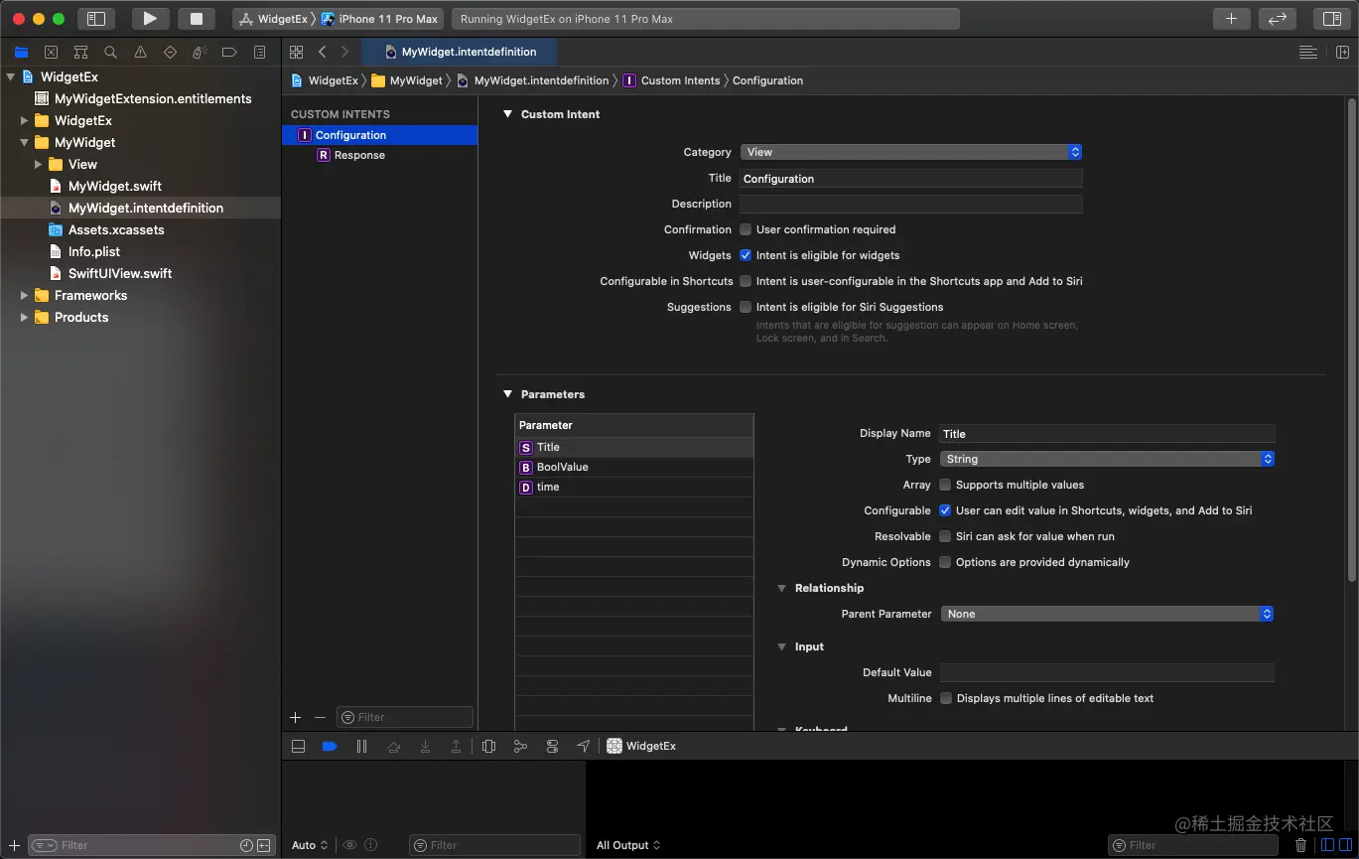Image resolution: width=1359 pixels, height=859 pixels.
Task: Clear console with trash icon
Action: 1301,845
